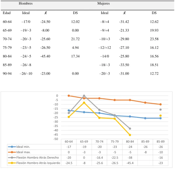Click chart data cell '-16.4'
The image size is (175, 169).
click(99, 157)
